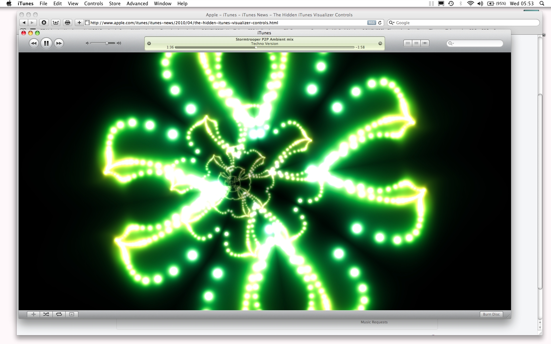The width and height of the screenshot is (551, 344).
Task: Click the song title Stormtrooper P2P Ambient mix
Action: 264,39
